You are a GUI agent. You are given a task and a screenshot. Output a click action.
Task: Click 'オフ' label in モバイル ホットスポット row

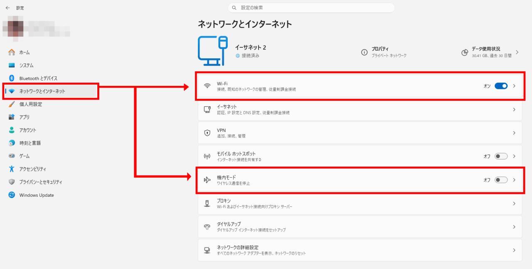(487, 157)
